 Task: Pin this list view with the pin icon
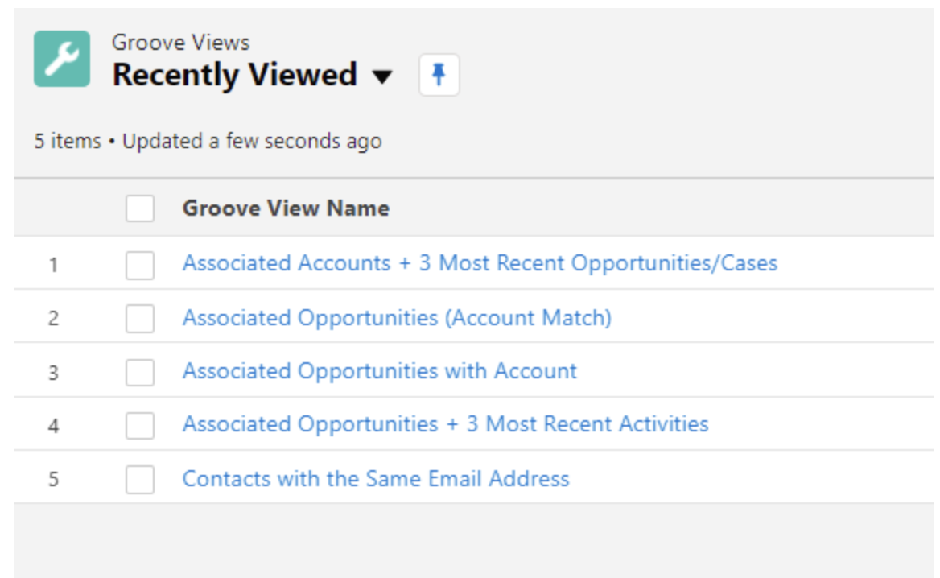coord(439,74)
